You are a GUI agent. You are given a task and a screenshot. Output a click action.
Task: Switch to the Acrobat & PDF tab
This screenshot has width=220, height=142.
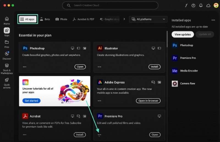[83, 19]
